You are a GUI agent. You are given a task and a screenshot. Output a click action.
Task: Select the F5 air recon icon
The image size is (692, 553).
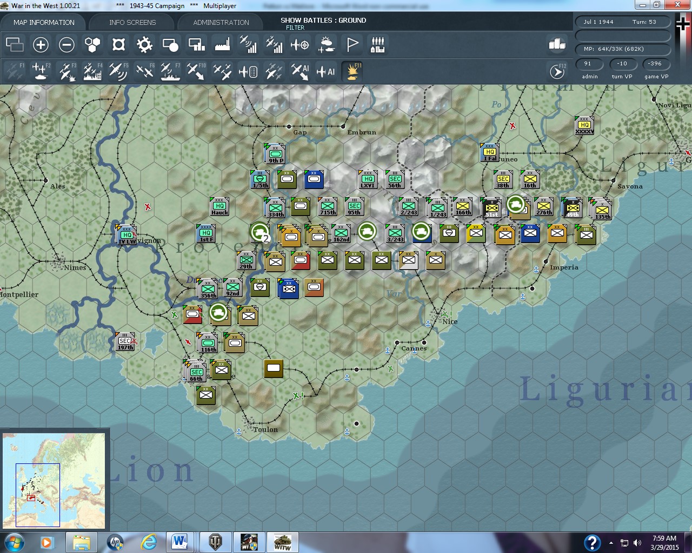(x=118, y=71)
